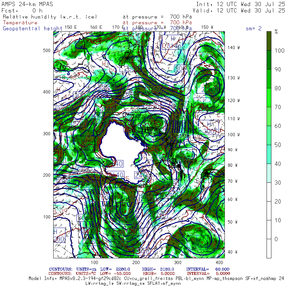Click the "INTERVAL= 60.000" legend value
Viewport: 287px width, 287px height.
click(208, 269)
